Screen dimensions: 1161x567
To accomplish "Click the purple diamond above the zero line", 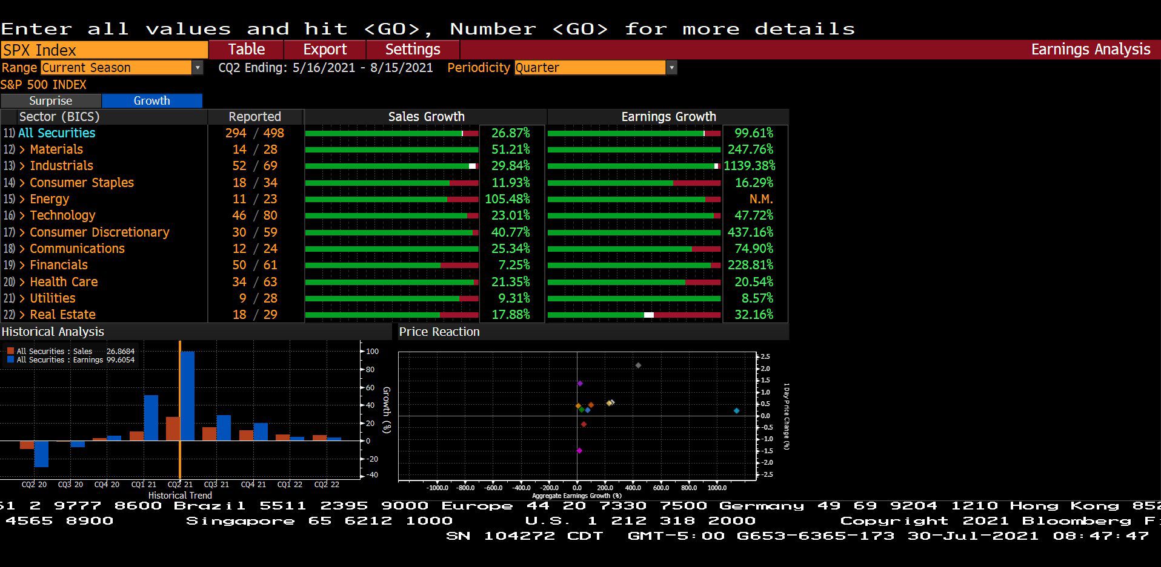I will click(580, 384).
